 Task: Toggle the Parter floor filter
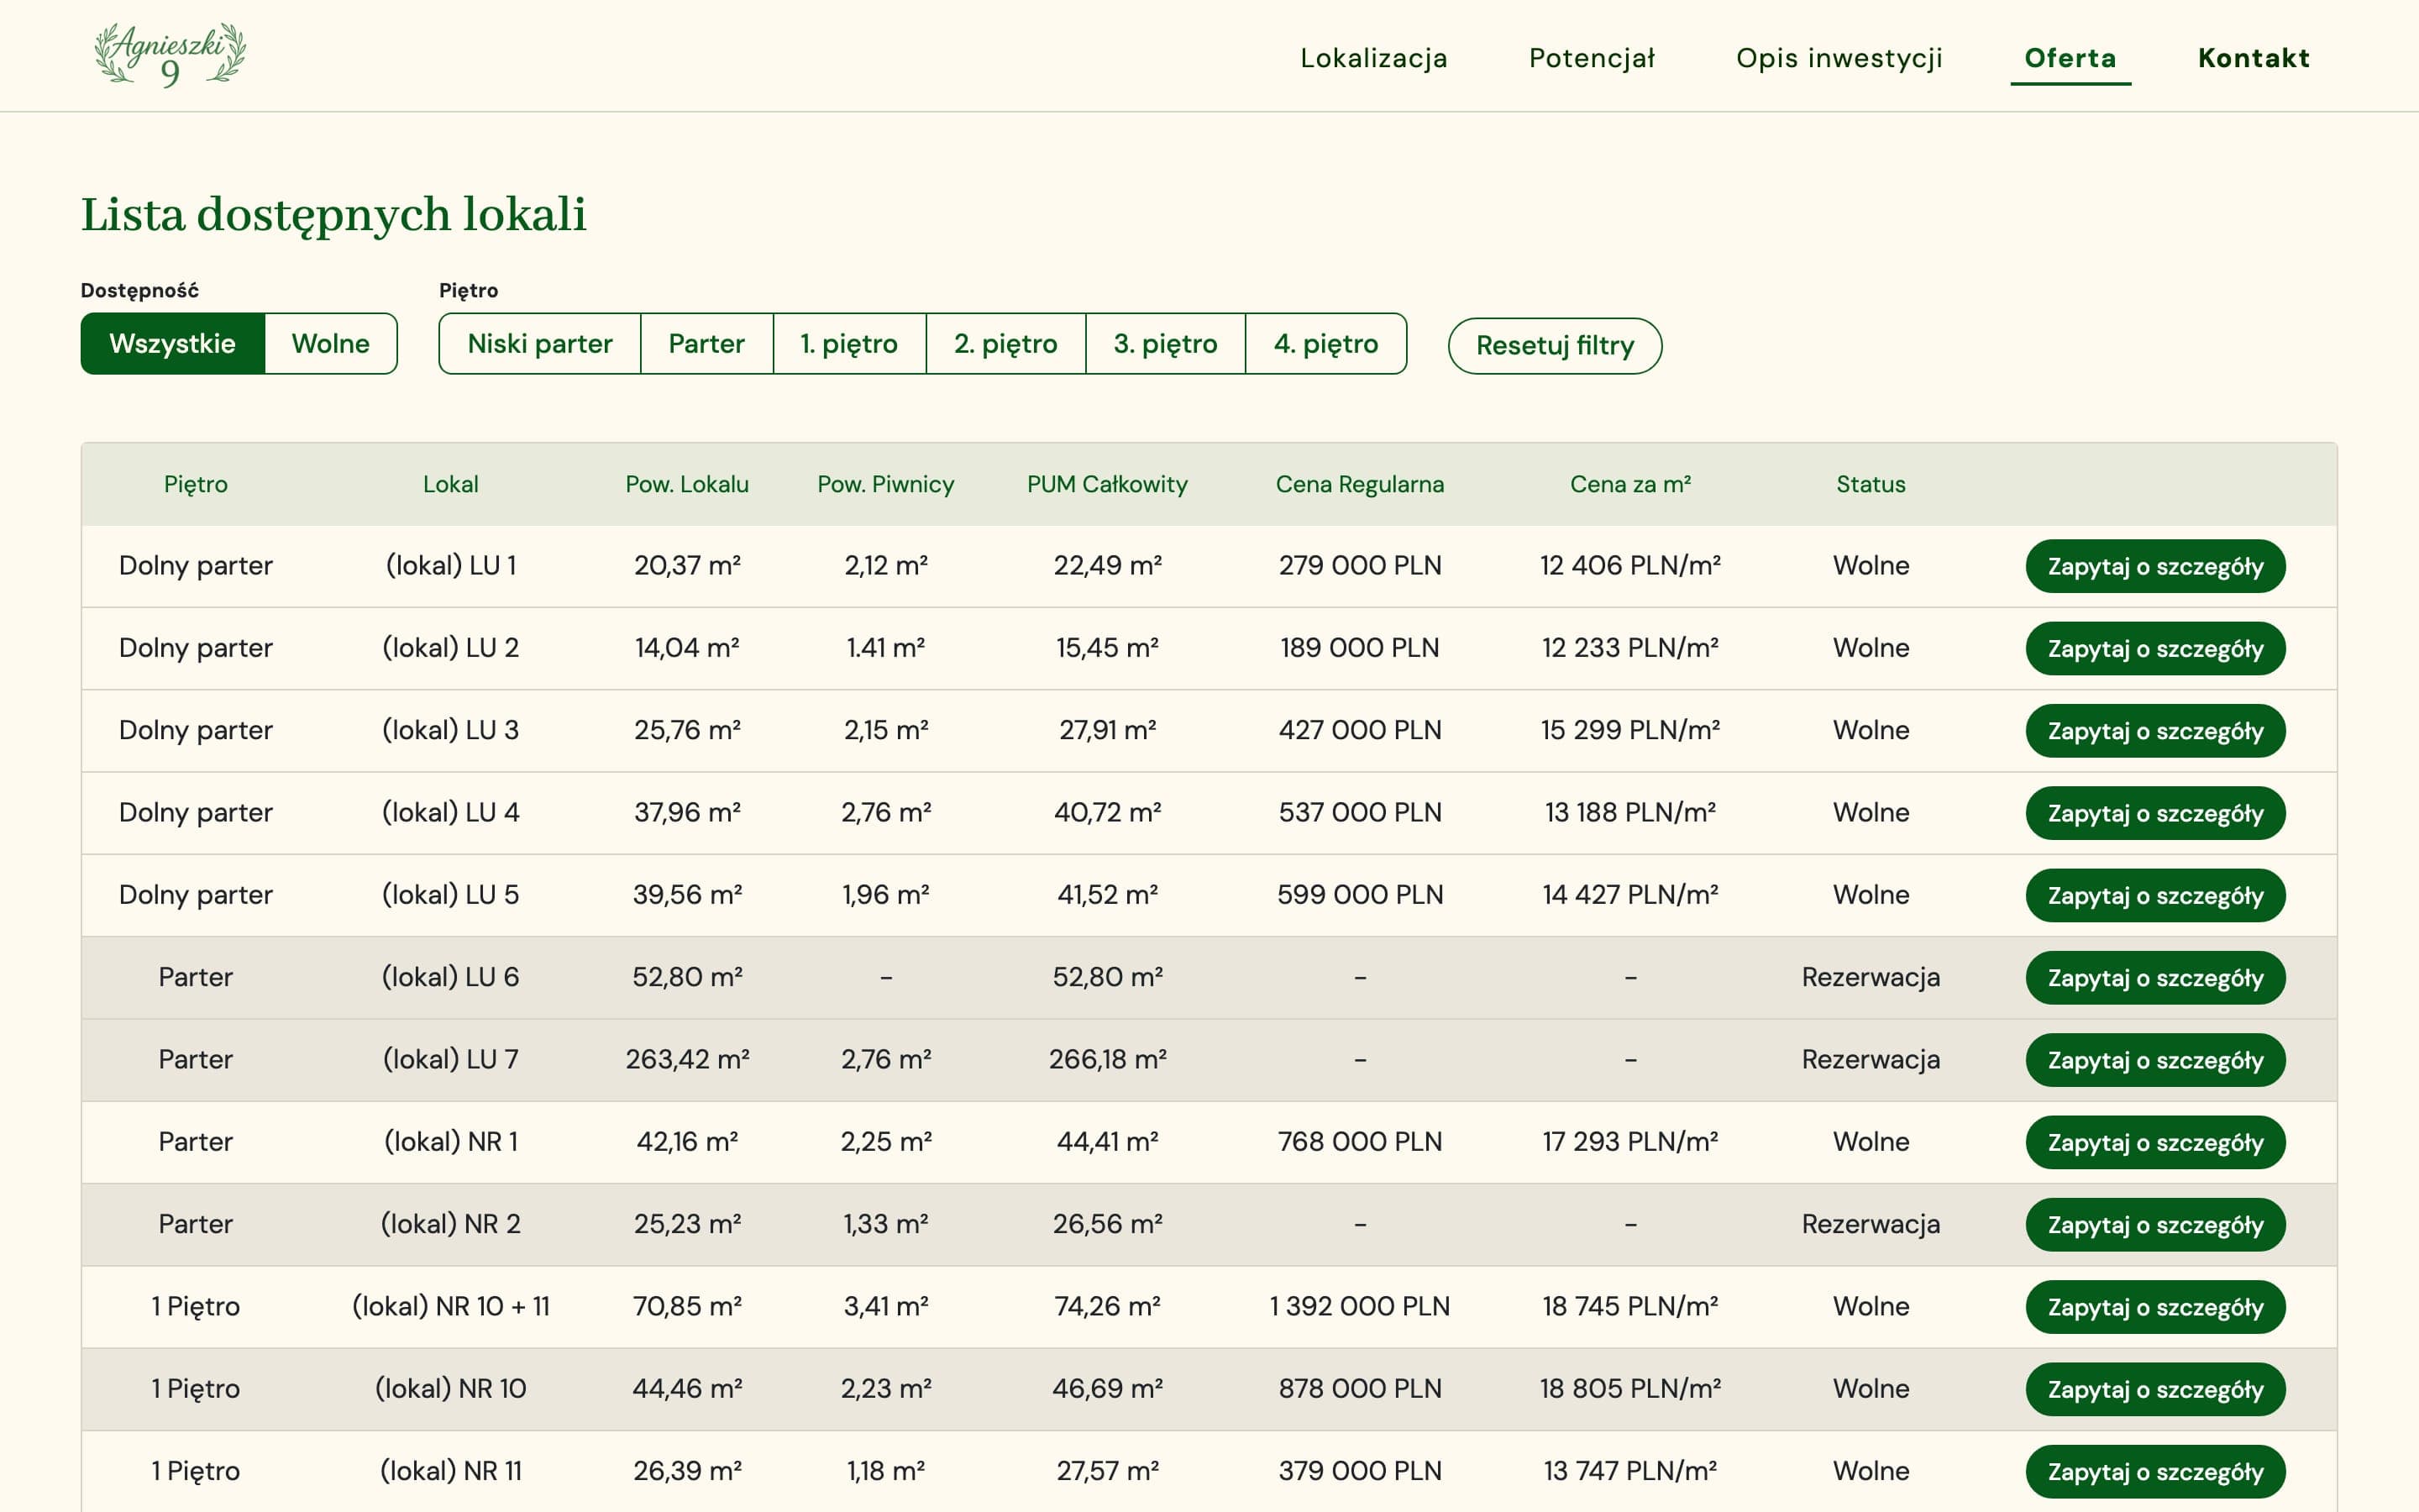[706, 344]
